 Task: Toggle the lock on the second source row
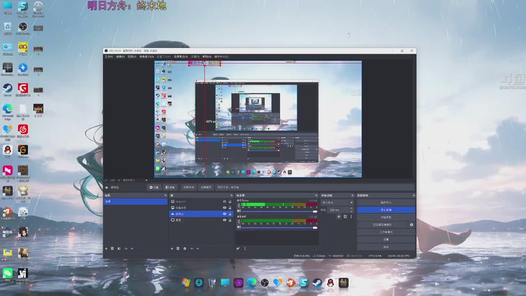pos(230,208)
